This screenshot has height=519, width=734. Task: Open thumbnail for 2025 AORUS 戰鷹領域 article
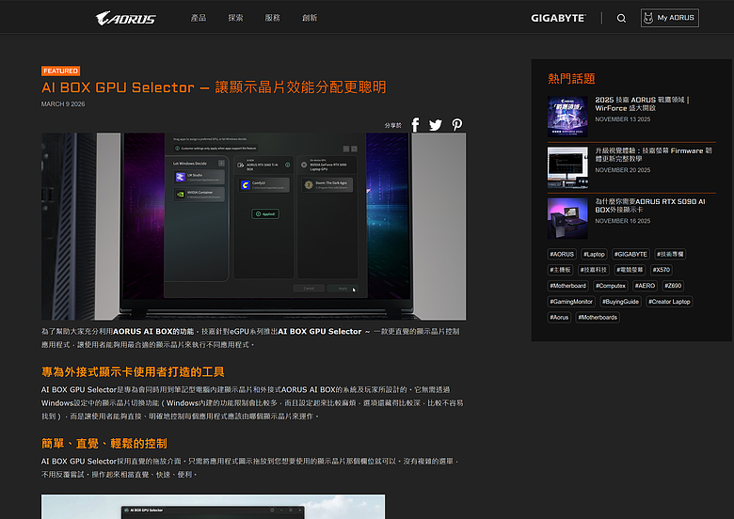[x=567, y=117]
